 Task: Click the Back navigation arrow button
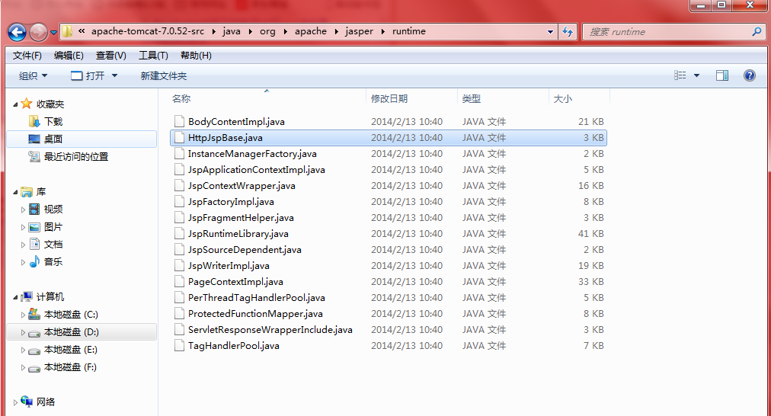tap(18, 33)
